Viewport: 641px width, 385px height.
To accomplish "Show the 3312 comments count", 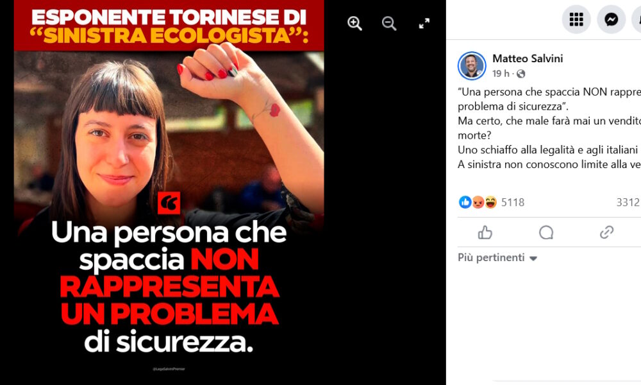I will point(628,202).
